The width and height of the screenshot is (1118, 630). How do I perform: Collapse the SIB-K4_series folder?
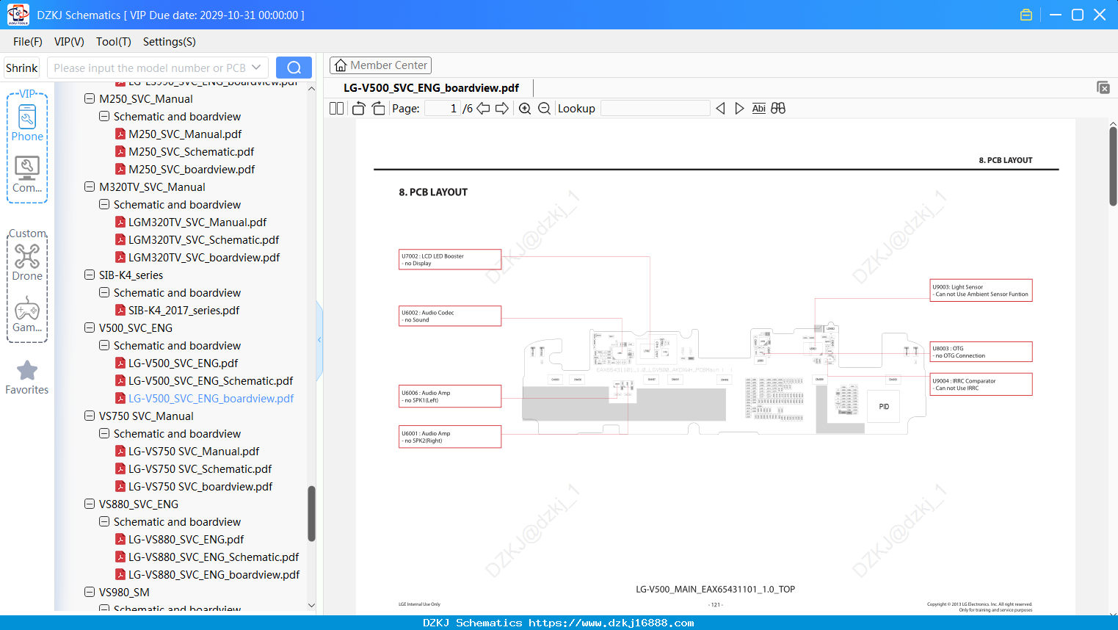[x=90, y=275]
